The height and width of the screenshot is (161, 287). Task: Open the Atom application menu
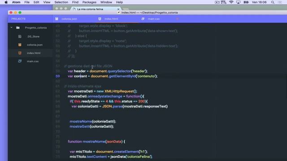coord(16,2)
